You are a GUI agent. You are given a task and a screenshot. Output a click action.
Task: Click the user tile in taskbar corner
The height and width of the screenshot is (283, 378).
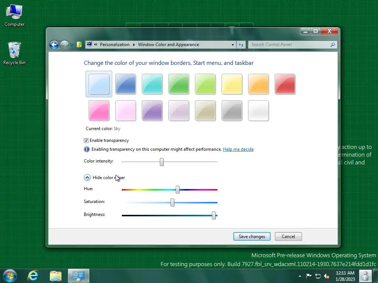click(365, 276)
